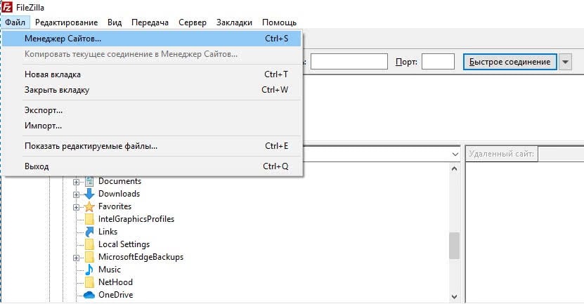Focus the Порт input field
Image resolution: width=584 pixels, height=304 pixels.
[438, 62]
